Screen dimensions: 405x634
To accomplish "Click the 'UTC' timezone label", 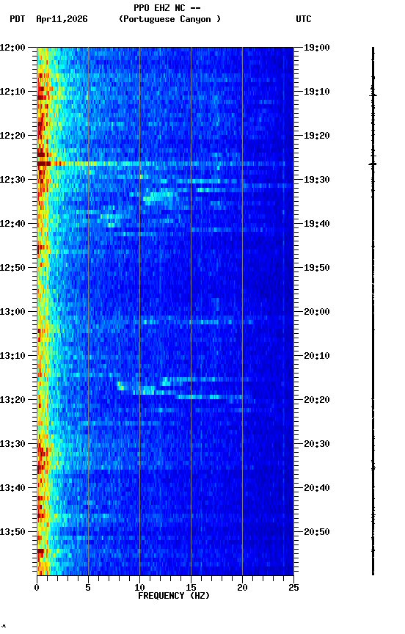I will (x=304, y=19).
